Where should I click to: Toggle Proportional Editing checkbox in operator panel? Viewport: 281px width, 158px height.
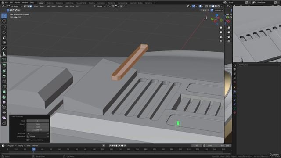(27, 140)
